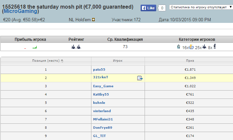Image resolution: width=233 pixels, height=140 pixels.
Task: Click the Facebook Like button
Action: tap(148, 8)
